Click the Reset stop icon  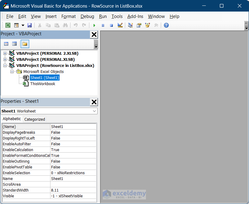click(x=112, y=26)
